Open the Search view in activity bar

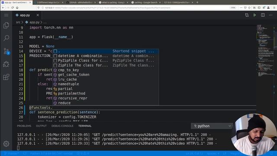[6, 38]
